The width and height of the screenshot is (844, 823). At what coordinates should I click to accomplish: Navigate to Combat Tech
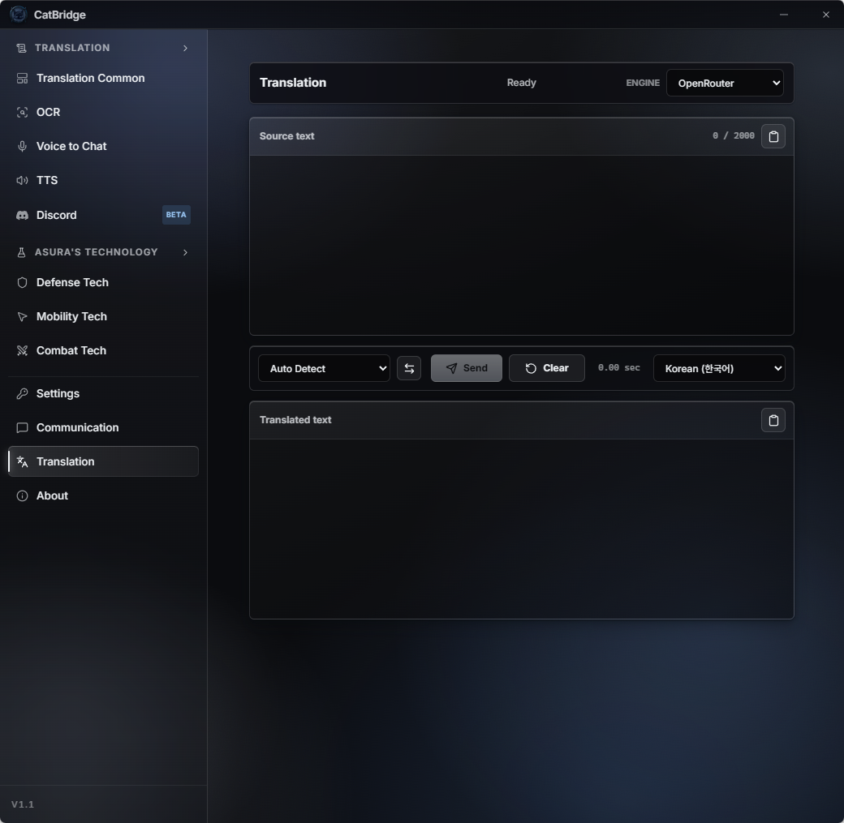(x=103, y=351)
